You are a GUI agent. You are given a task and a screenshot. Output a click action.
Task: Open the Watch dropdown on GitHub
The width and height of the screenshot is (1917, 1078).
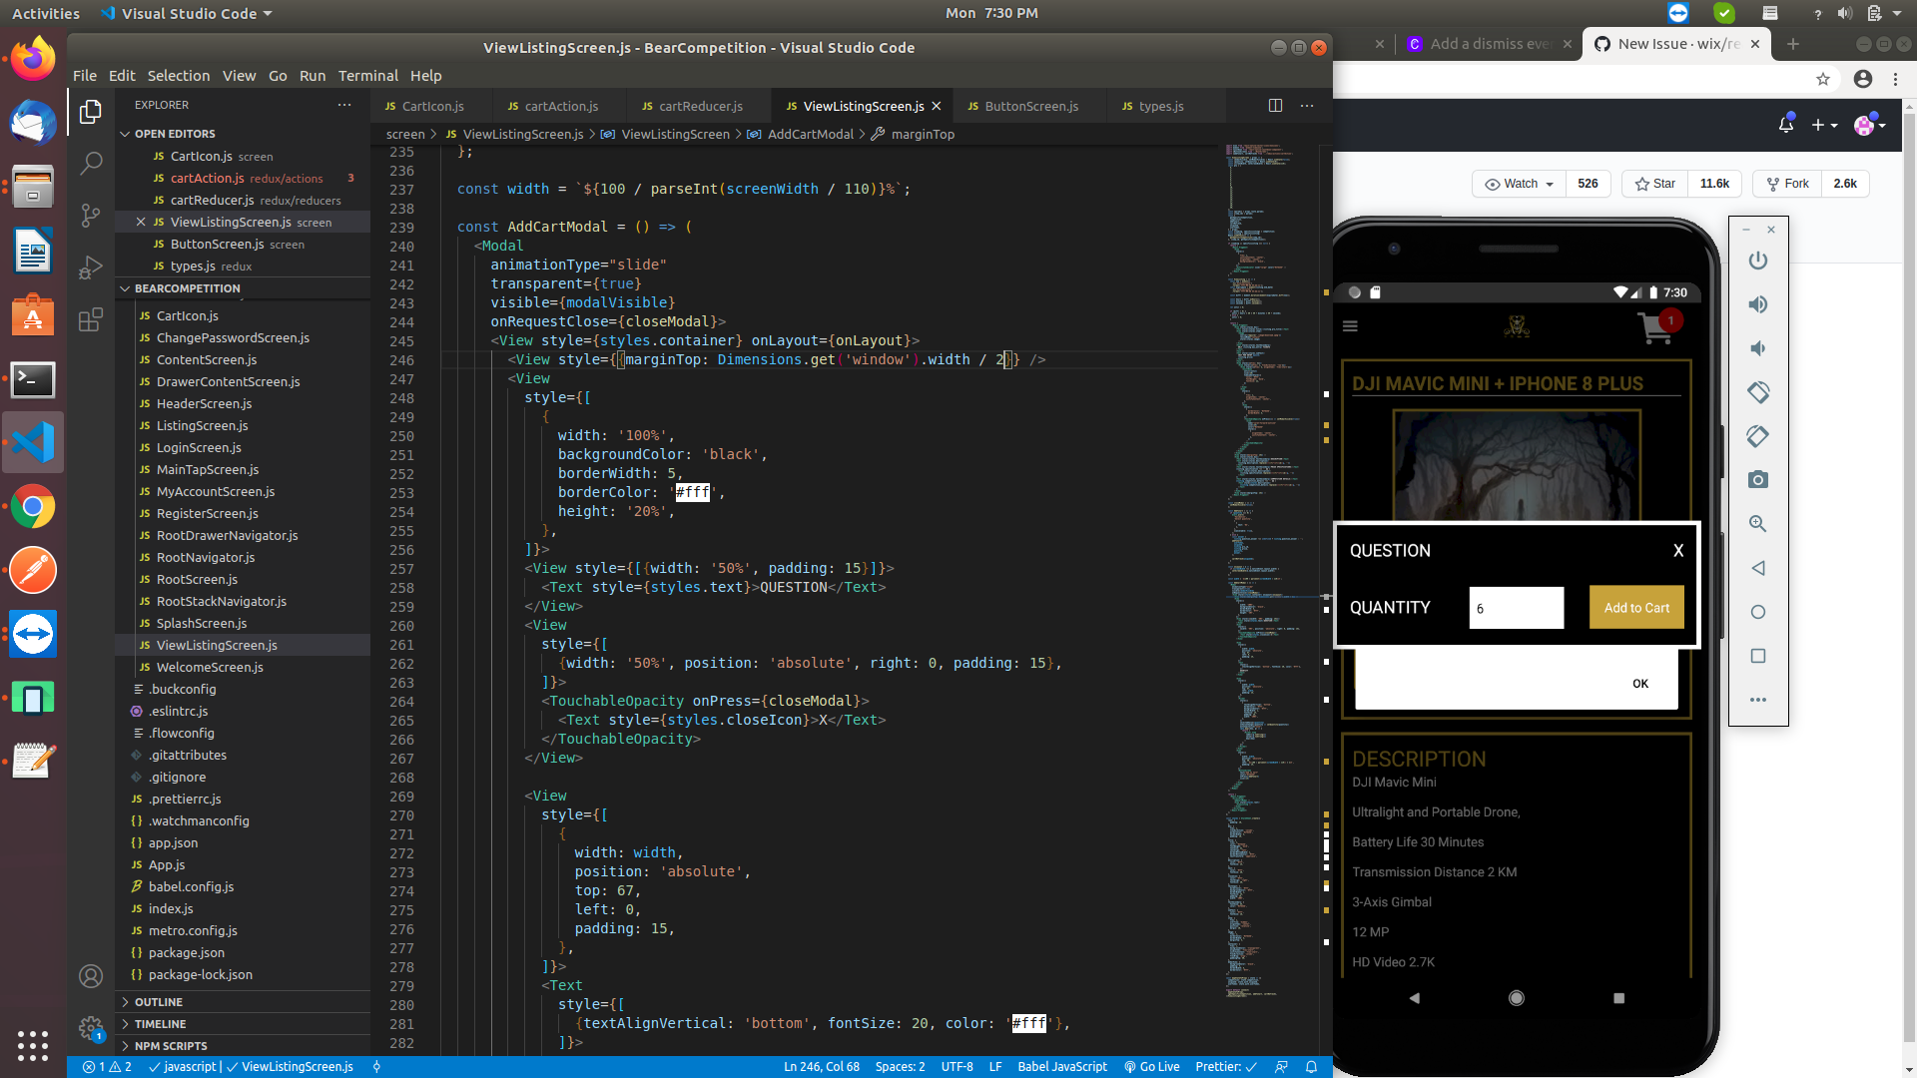[x=1517, y=184]
